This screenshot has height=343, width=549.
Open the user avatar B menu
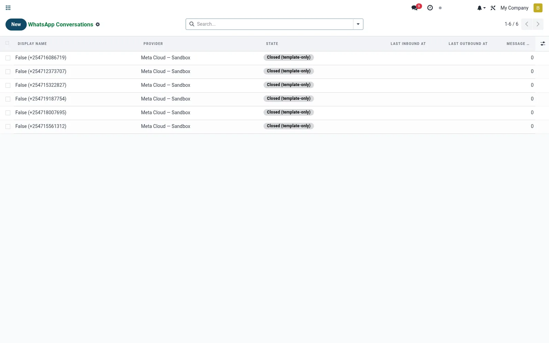click(x=538, y=8)
